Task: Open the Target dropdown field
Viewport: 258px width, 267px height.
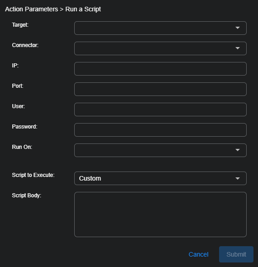Action: (160, 28)
